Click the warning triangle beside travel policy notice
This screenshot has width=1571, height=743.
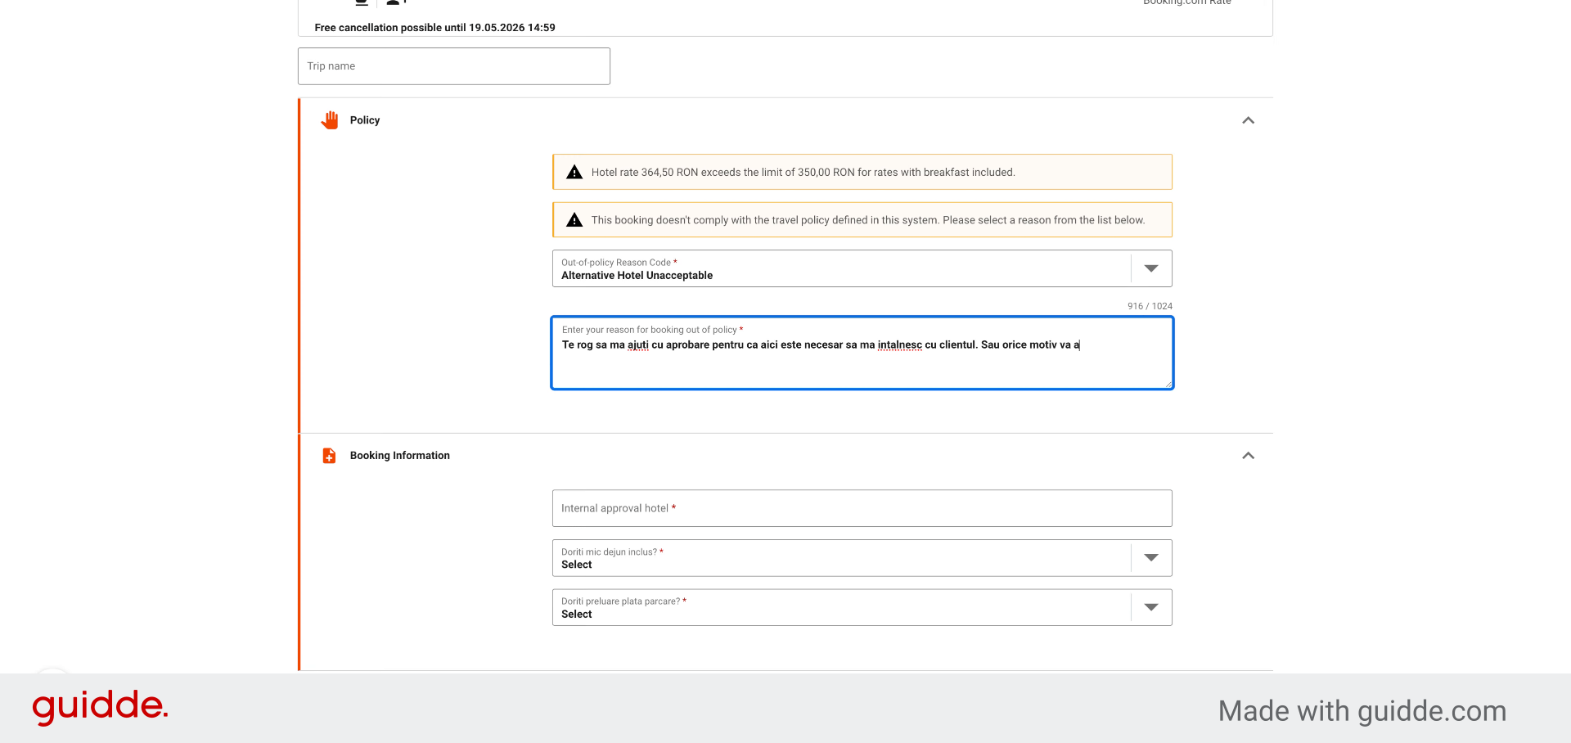coord(574,220)
